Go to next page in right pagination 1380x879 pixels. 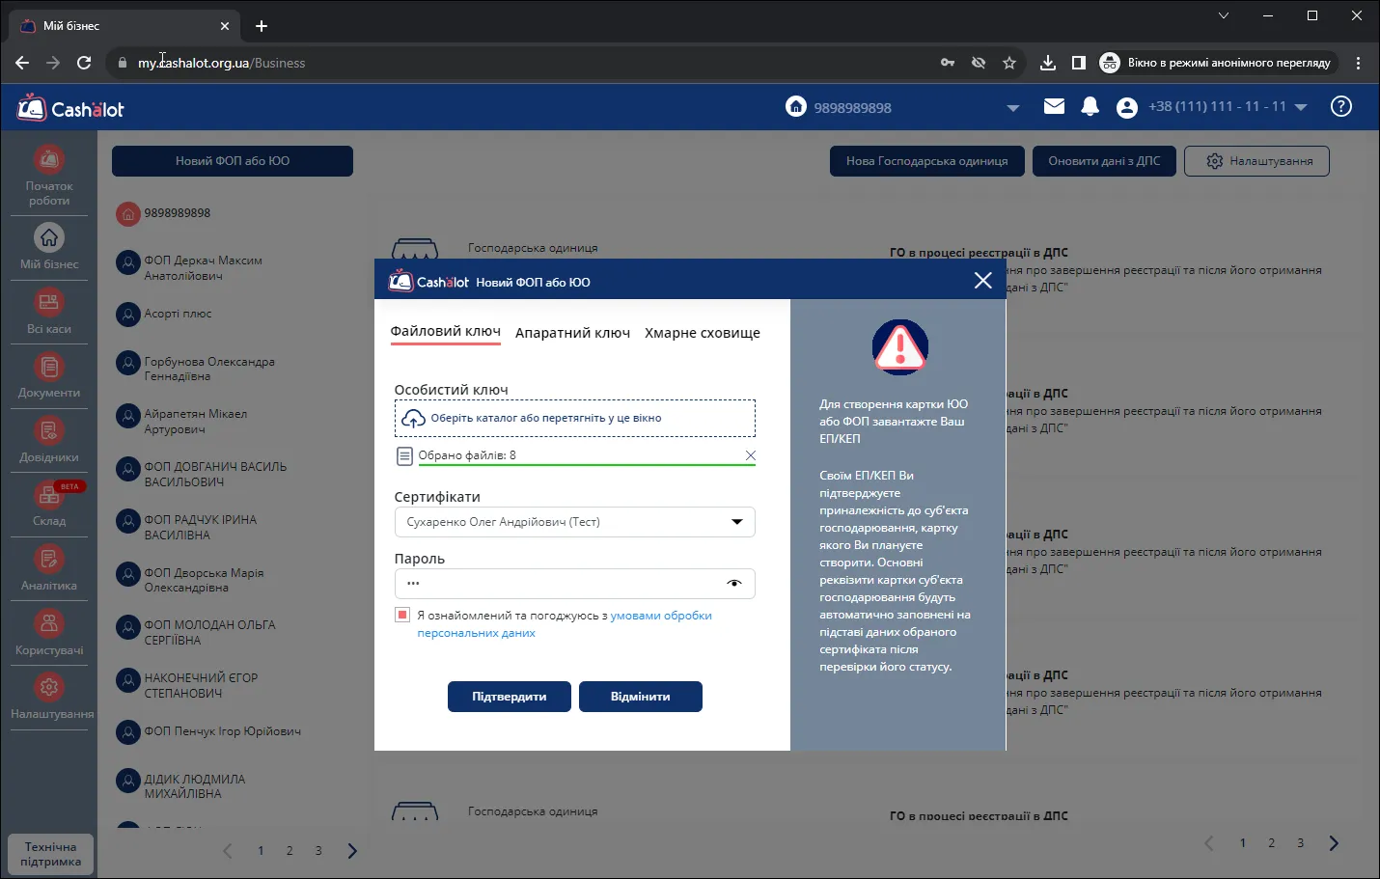pos(1334,843)
